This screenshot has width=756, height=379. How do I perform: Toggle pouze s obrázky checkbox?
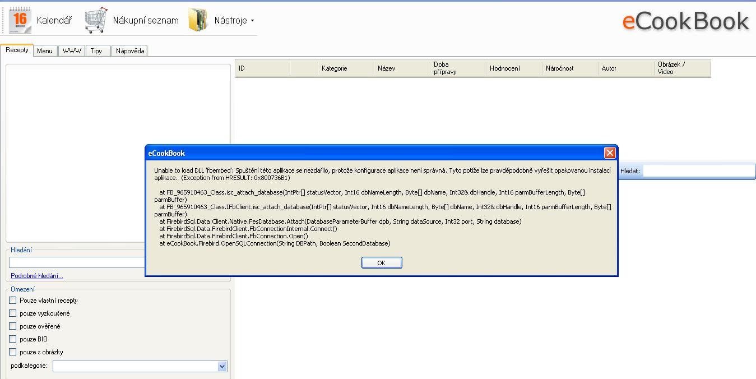pos(13,352)
